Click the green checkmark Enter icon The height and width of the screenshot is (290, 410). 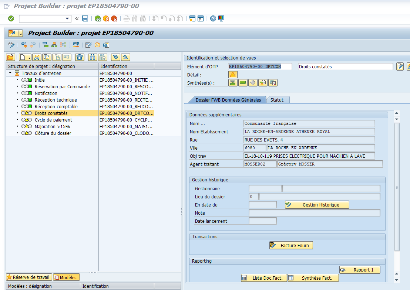pos(11,18)
